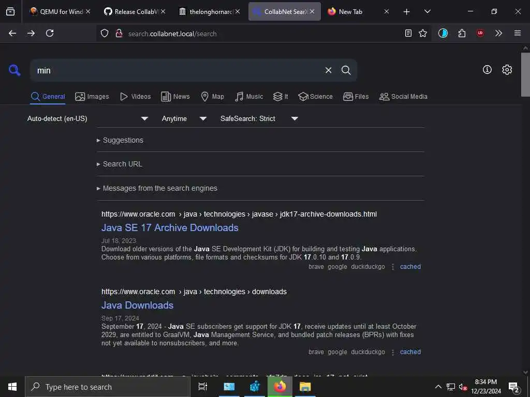
Task: Show hidden system tray icons
Action: 438,387
